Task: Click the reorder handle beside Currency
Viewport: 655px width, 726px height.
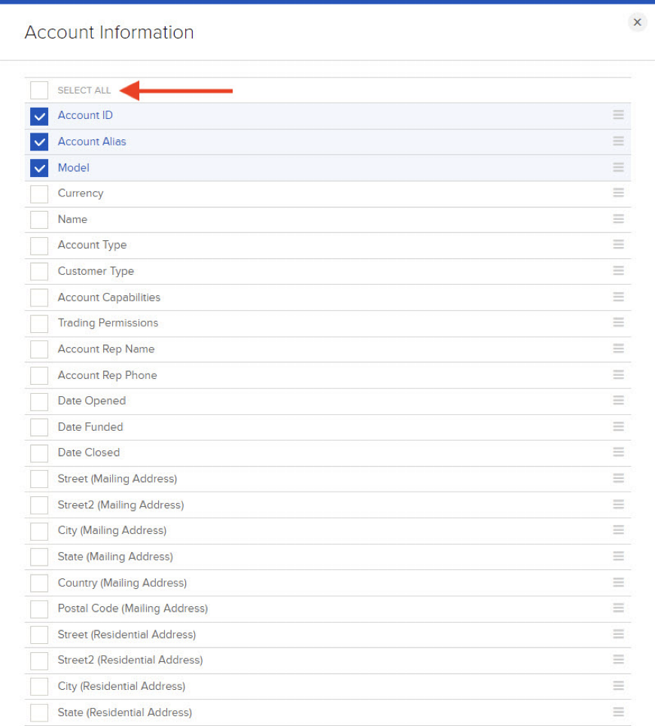Action: pos(618,193)
